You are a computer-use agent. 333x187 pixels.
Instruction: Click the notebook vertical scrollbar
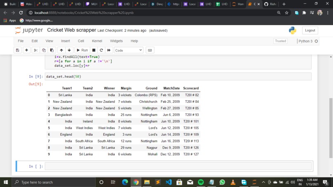(331, 128)
